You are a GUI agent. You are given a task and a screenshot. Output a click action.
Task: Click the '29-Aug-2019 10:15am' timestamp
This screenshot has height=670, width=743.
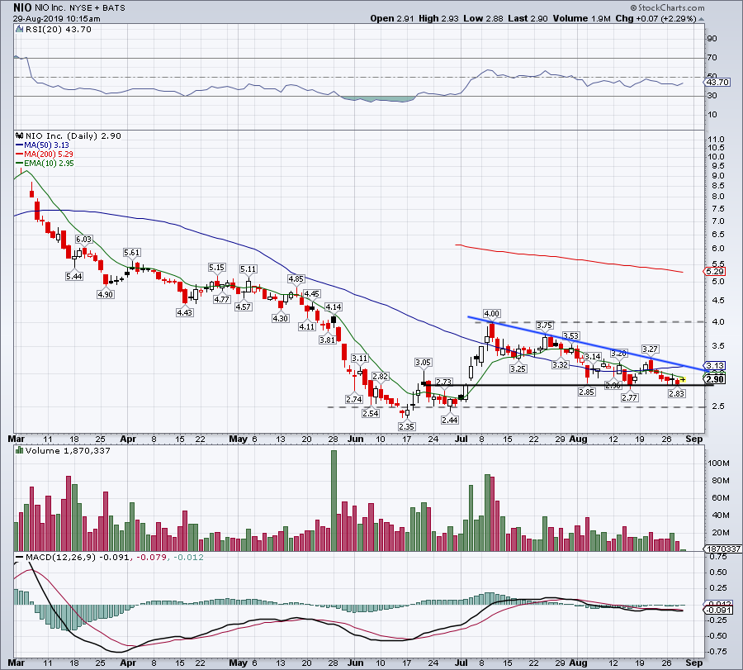[x=56, y=19]
